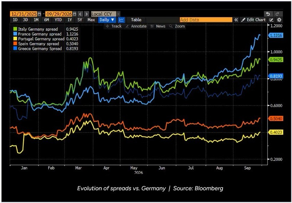This screenshot has height=203, width=292.
Task: Click the orange Spain Germany spread swatch
Action: 15,44
